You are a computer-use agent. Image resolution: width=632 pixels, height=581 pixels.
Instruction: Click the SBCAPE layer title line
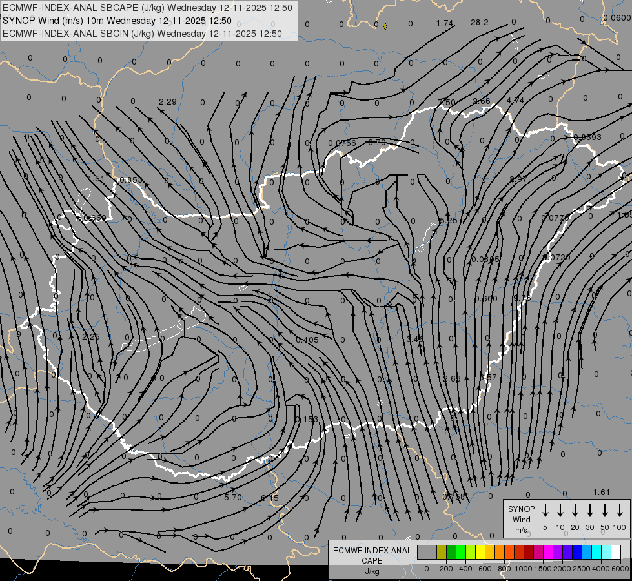coord(147,8)
